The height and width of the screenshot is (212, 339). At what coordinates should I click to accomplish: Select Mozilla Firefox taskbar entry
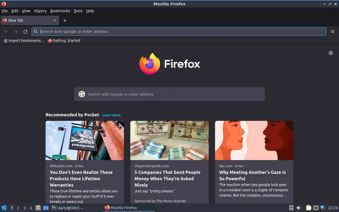click(129, 208)
